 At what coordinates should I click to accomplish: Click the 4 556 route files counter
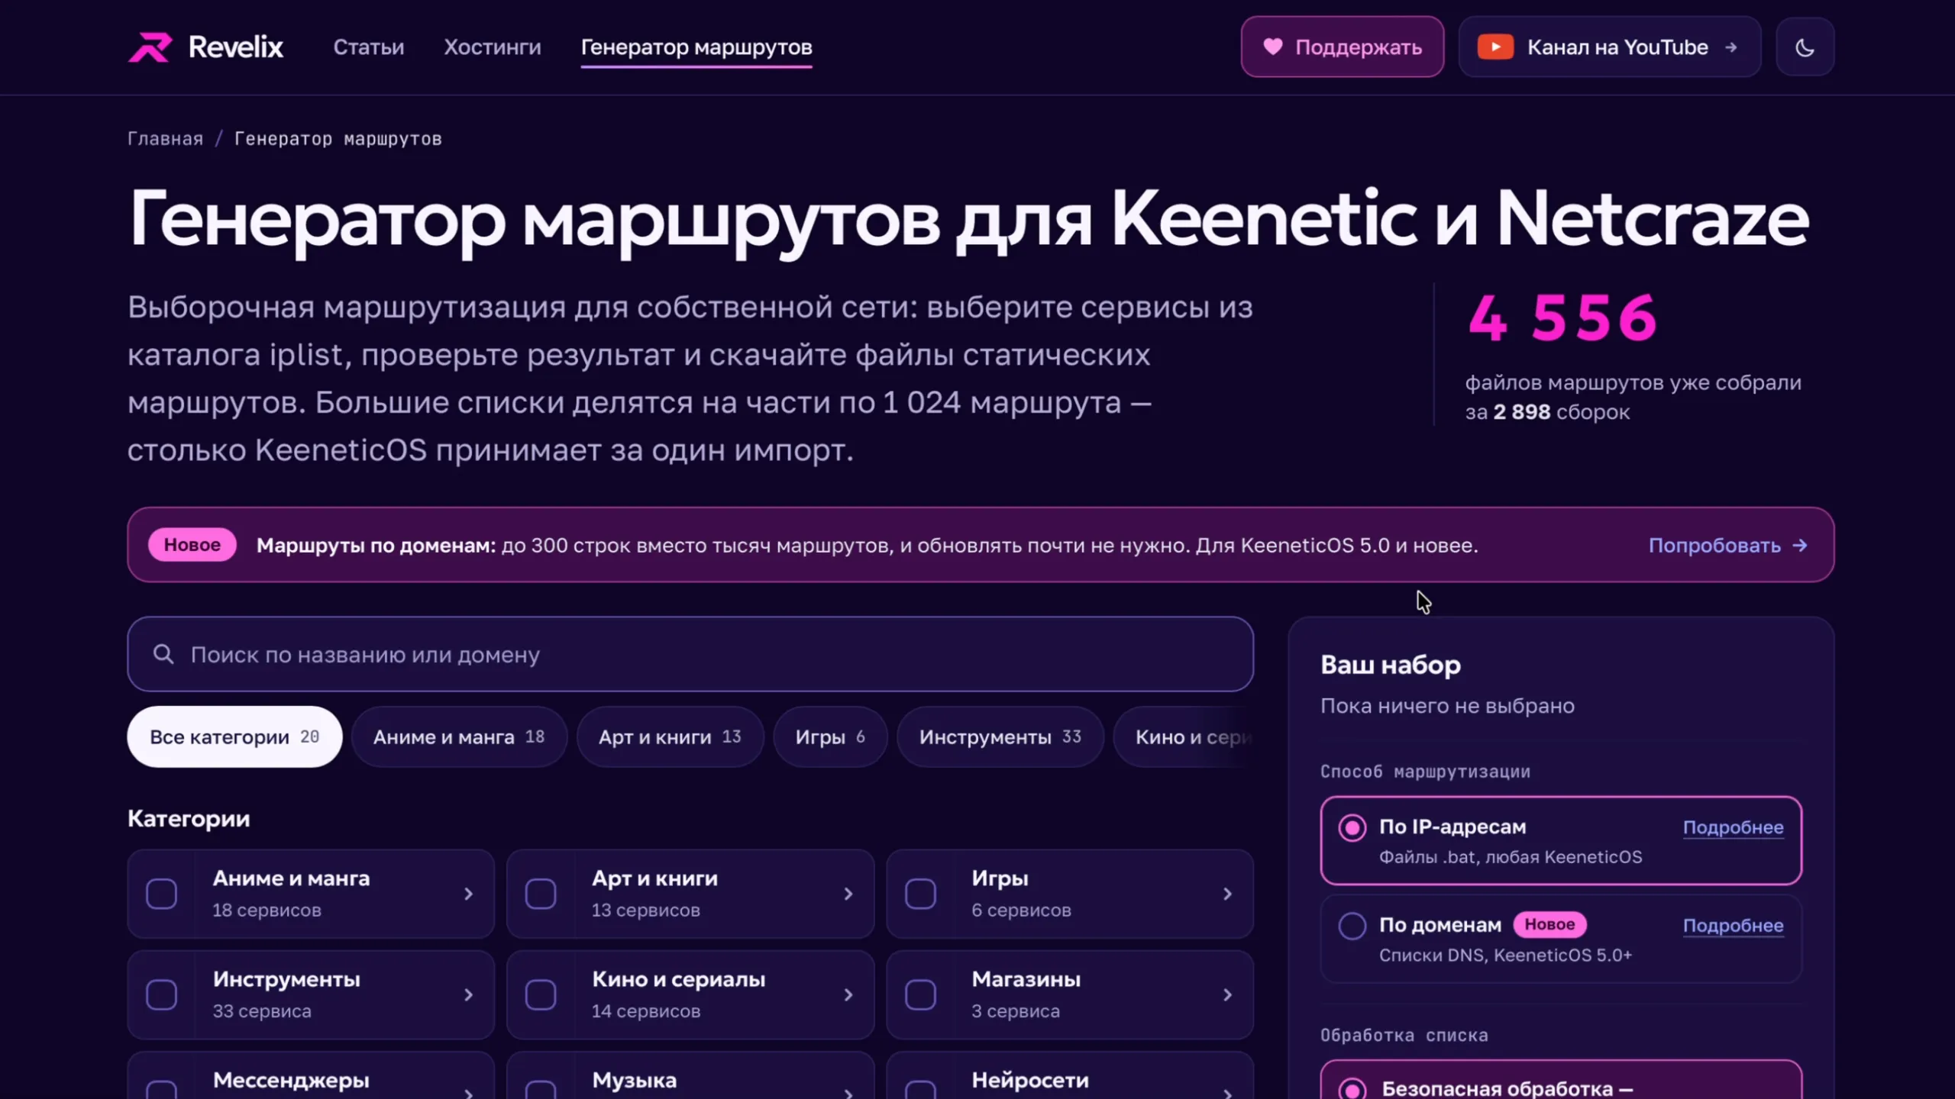click(1562, 318)
